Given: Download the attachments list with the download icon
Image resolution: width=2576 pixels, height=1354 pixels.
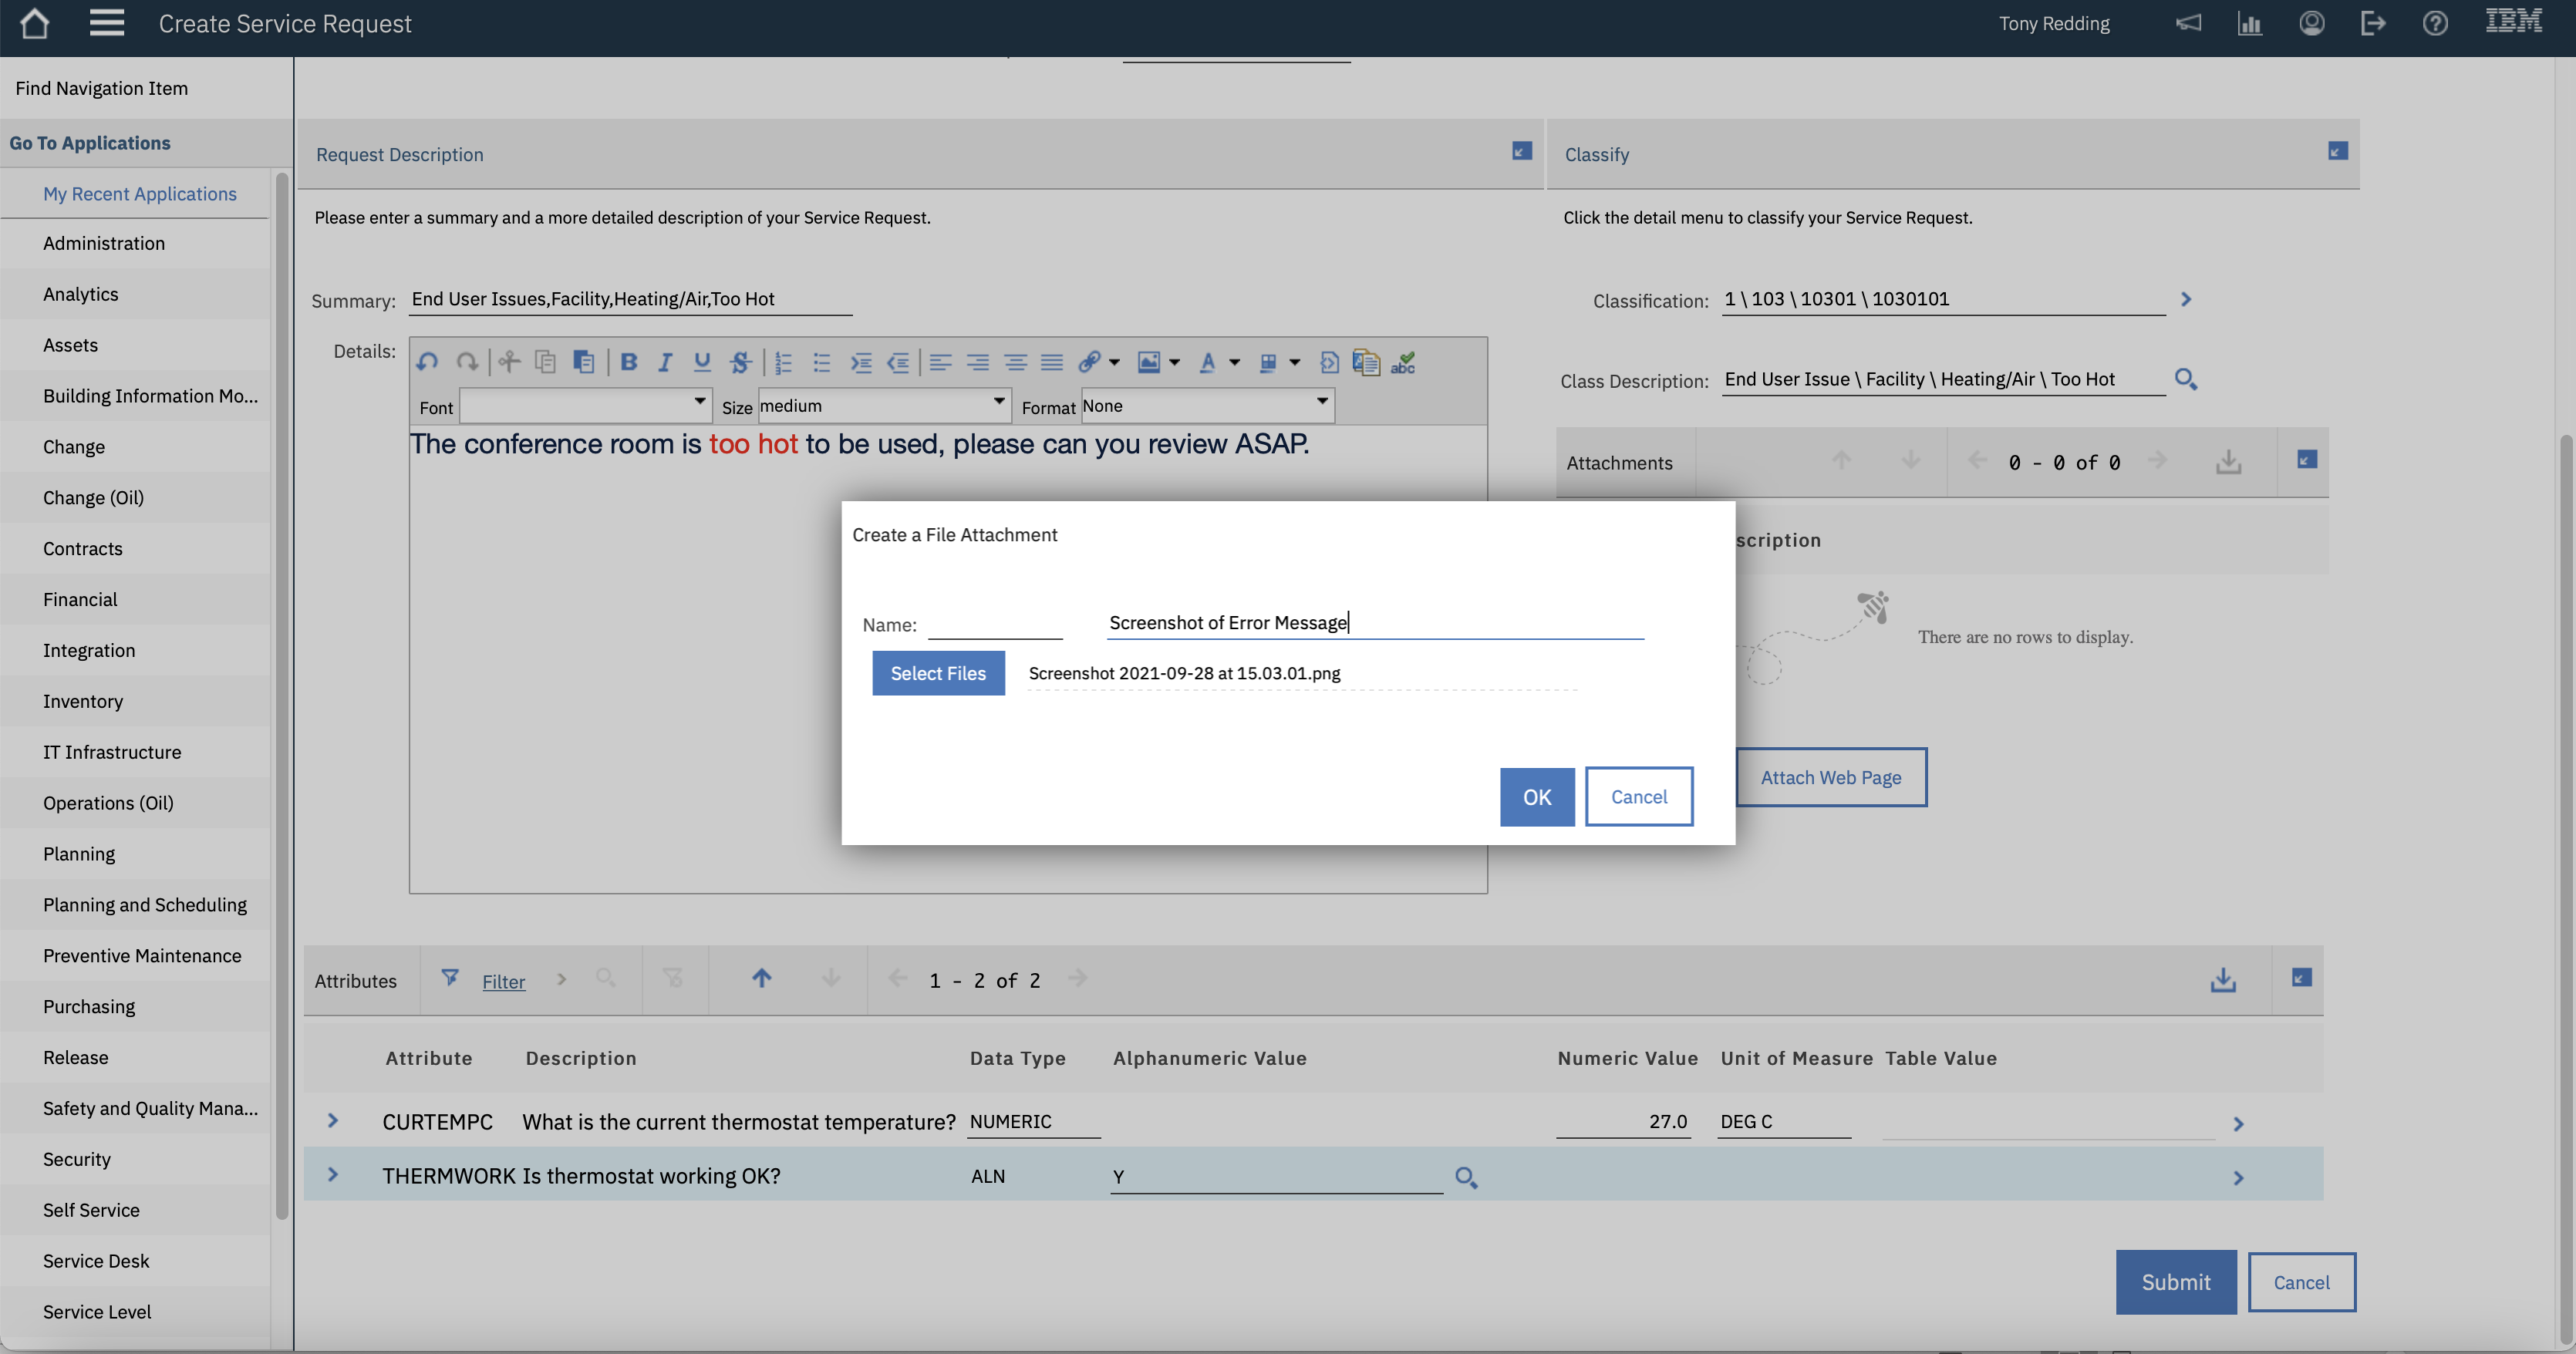Looking at the screenshot, I should point(2228,461).
